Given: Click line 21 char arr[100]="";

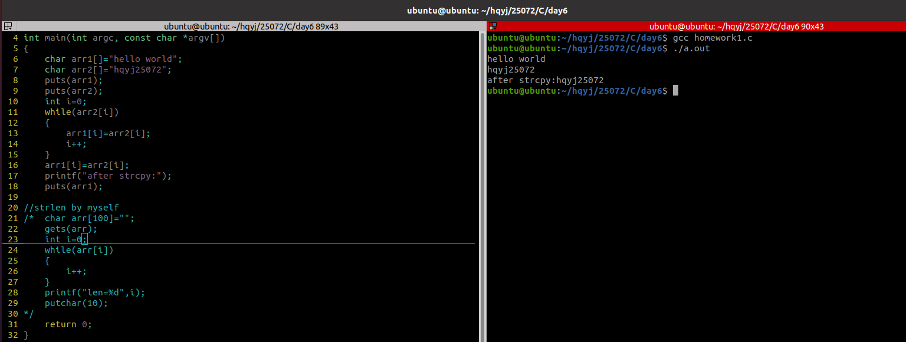Looking at the screenshot, I should point(90,218).
